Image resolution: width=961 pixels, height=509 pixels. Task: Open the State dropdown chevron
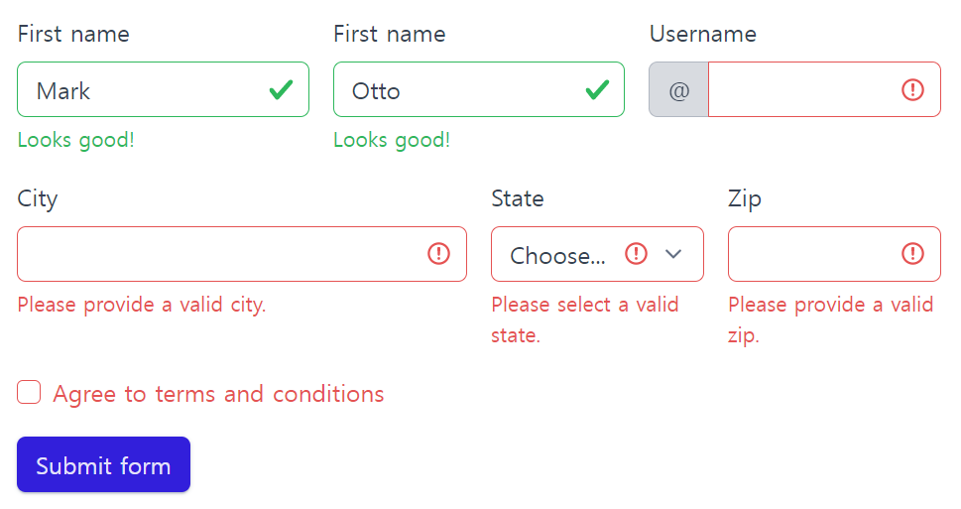pyautogui.click(x=673, y=254)
